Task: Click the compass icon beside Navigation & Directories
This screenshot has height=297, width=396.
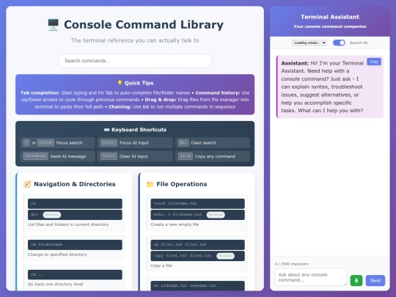Action: point(27,184)
